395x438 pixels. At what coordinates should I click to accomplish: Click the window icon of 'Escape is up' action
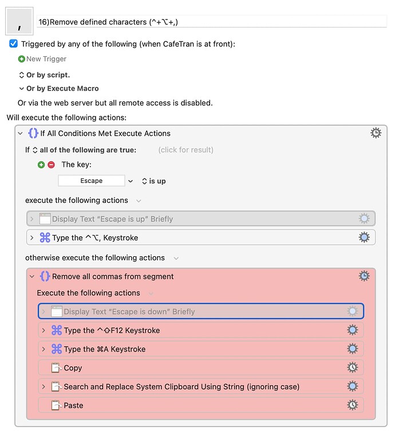pyautogui.click(x=45, y=219)
